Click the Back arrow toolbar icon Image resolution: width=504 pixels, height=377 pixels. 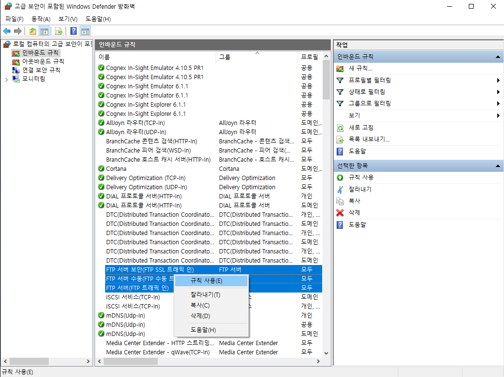point(7,31)
